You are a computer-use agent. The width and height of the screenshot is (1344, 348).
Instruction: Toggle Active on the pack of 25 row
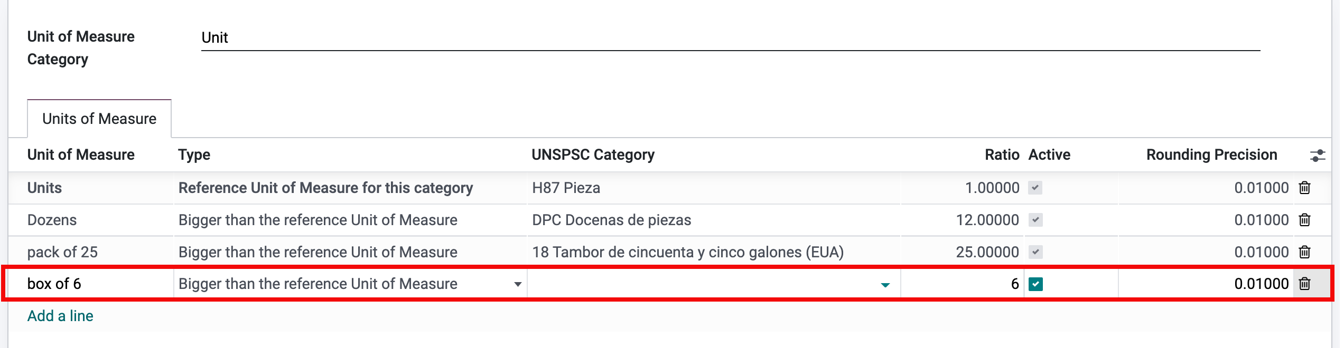[1037, 252]
